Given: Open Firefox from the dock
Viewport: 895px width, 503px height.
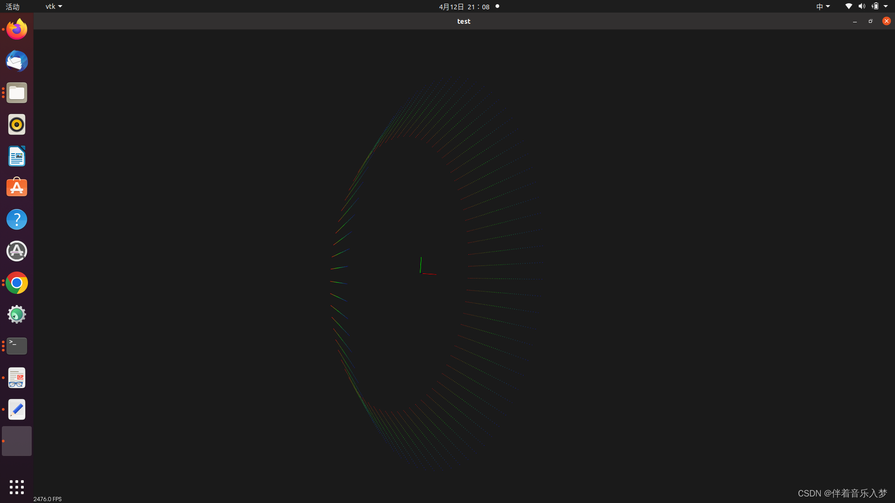Looking at the screenshot, I should [17, 30].
